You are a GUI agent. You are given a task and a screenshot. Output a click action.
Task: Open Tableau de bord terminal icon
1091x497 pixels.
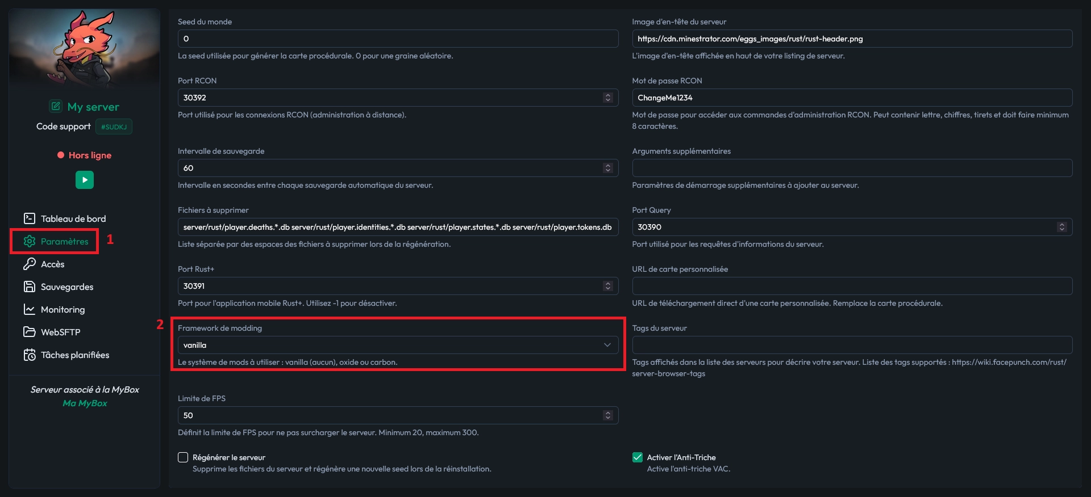(x=30, y=218)
